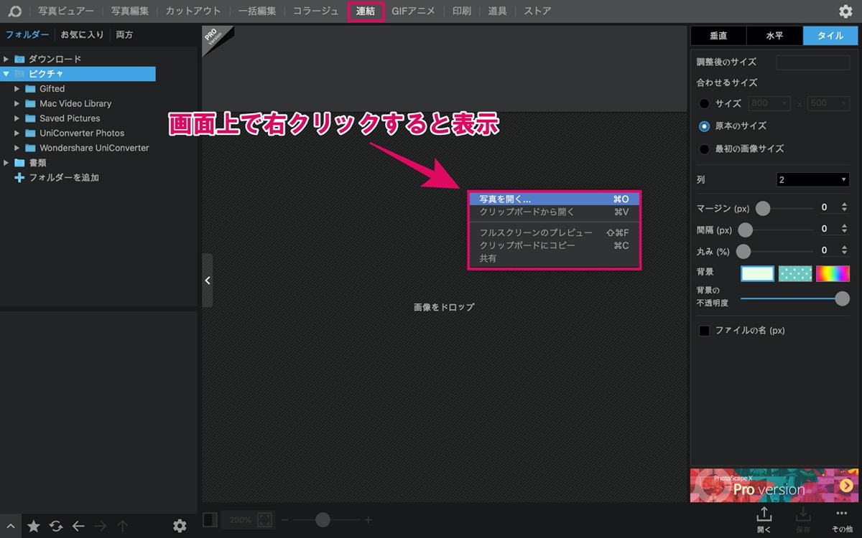Image resolution: width=862 pixels, height=538 pixels.
Task: Go up a folder with the up arrow
Action: click(123, 526)
